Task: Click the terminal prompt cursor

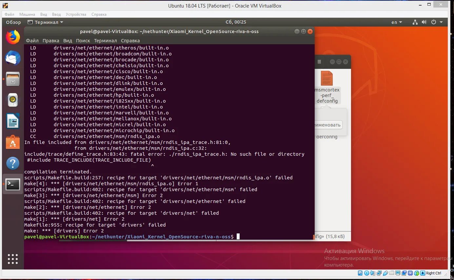Action: coord(238,236)
